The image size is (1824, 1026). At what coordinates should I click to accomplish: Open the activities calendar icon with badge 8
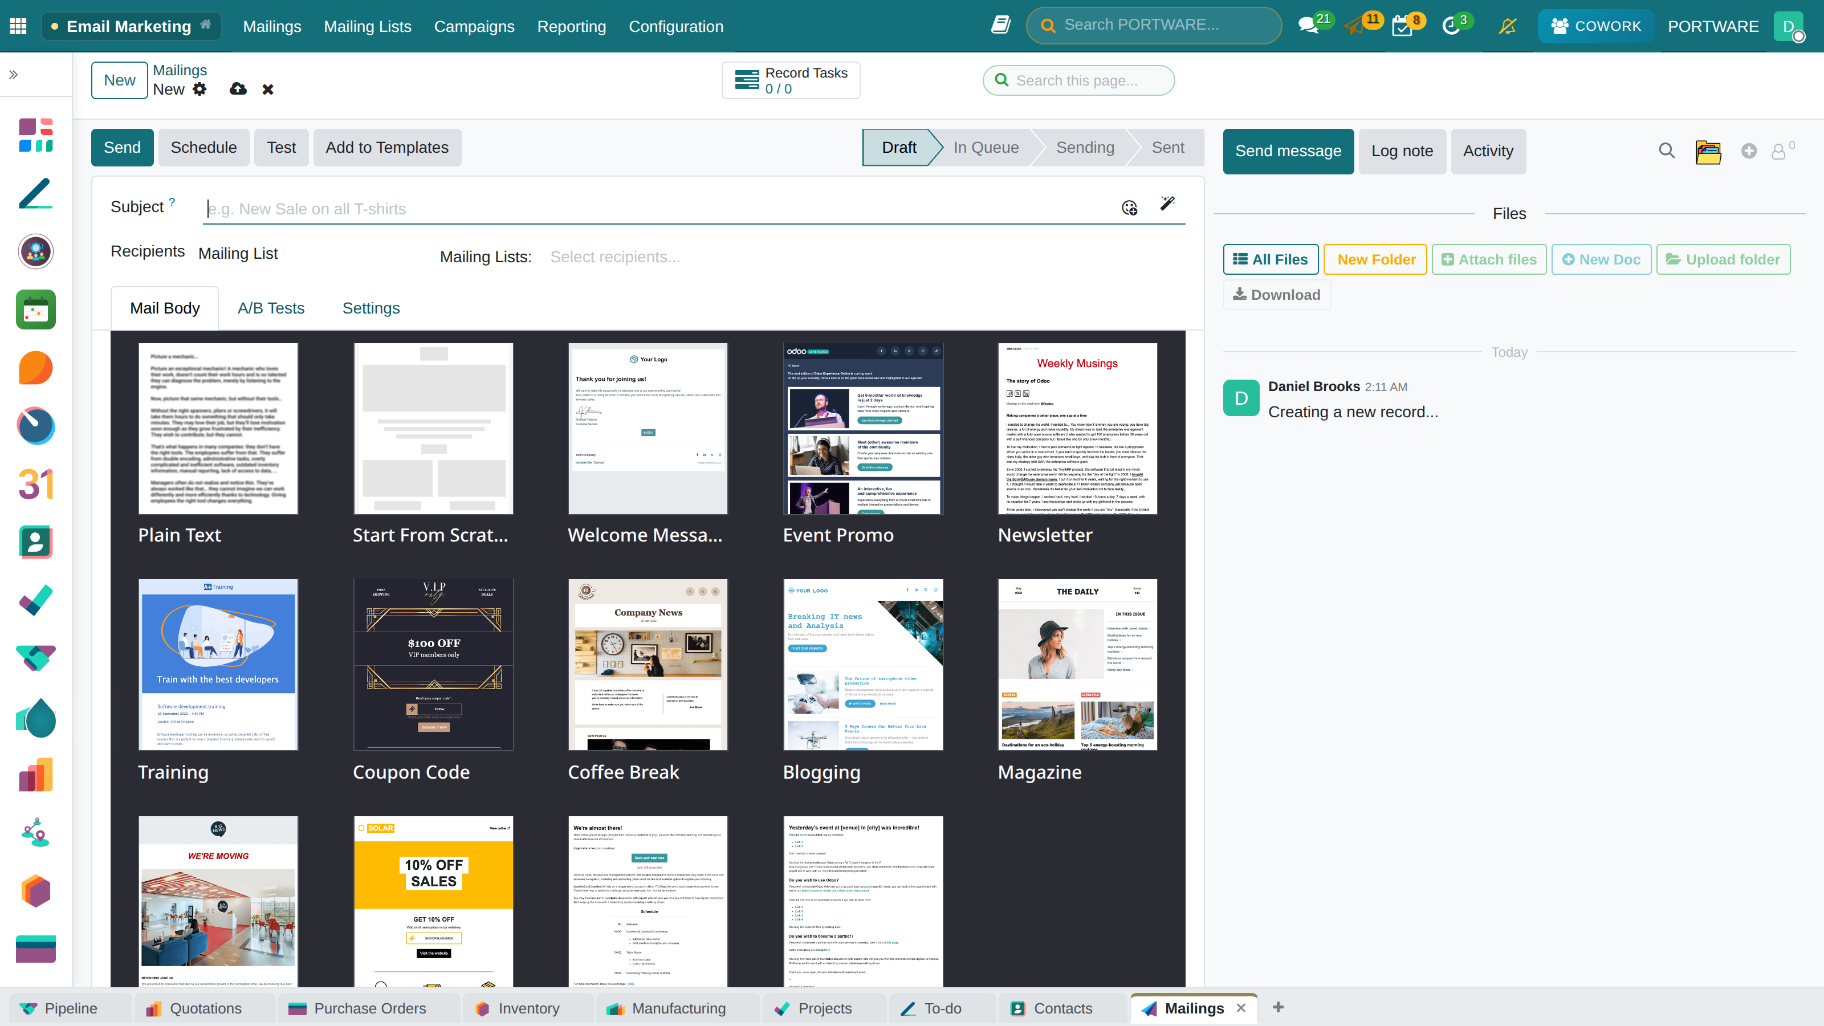[x=1402, y=26]
